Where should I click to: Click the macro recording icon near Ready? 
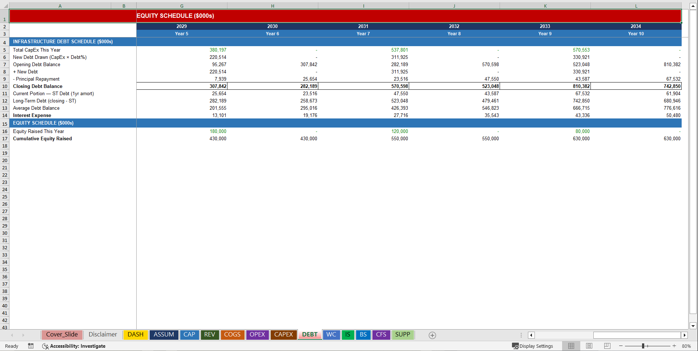tap(31, 346)
